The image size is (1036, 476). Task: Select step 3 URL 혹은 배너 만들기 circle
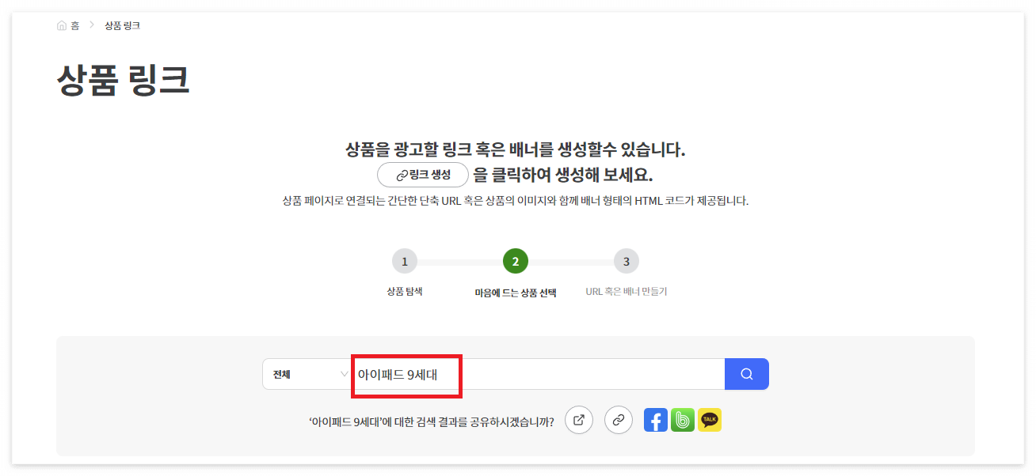[627, 261]
